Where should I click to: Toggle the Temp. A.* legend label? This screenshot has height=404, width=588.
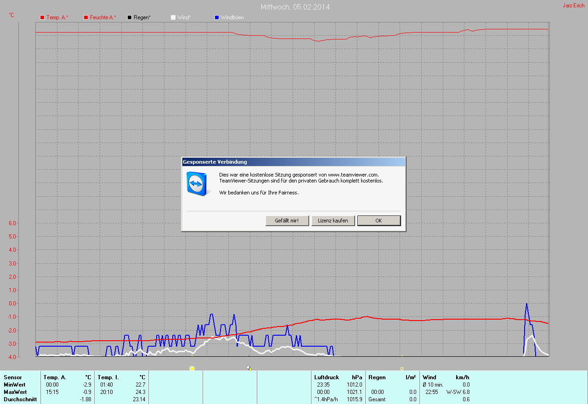57,17
